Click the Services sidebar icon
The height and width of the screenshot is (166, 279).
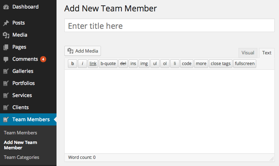coord(6,96)
